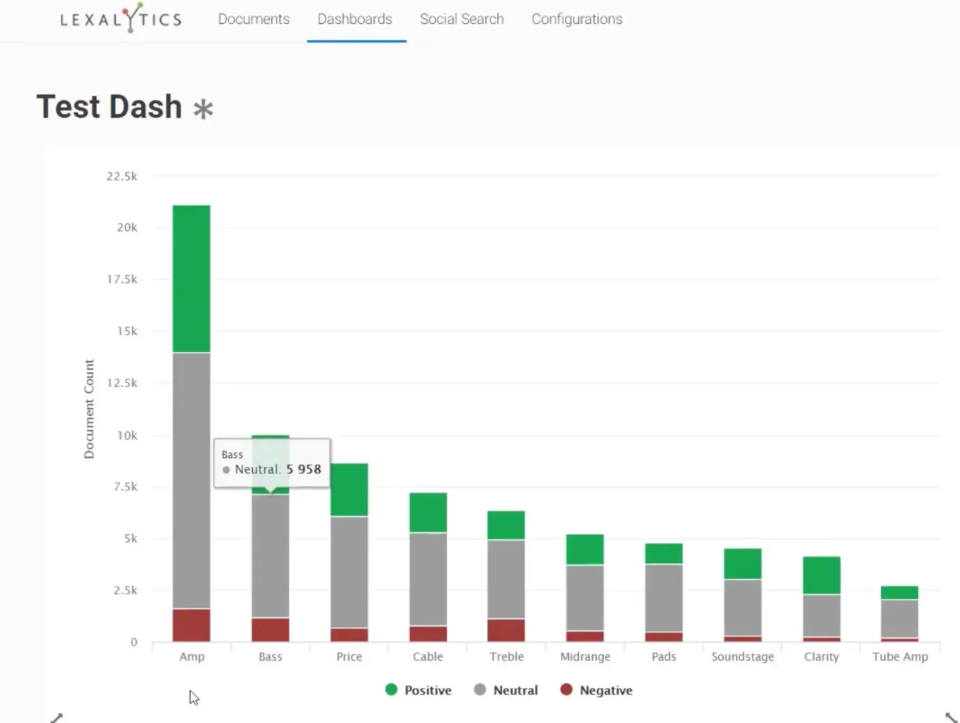960x723 pixels.
Task: Click the asterisk icon beside Test Dash
Action: [x=203, y=109]
